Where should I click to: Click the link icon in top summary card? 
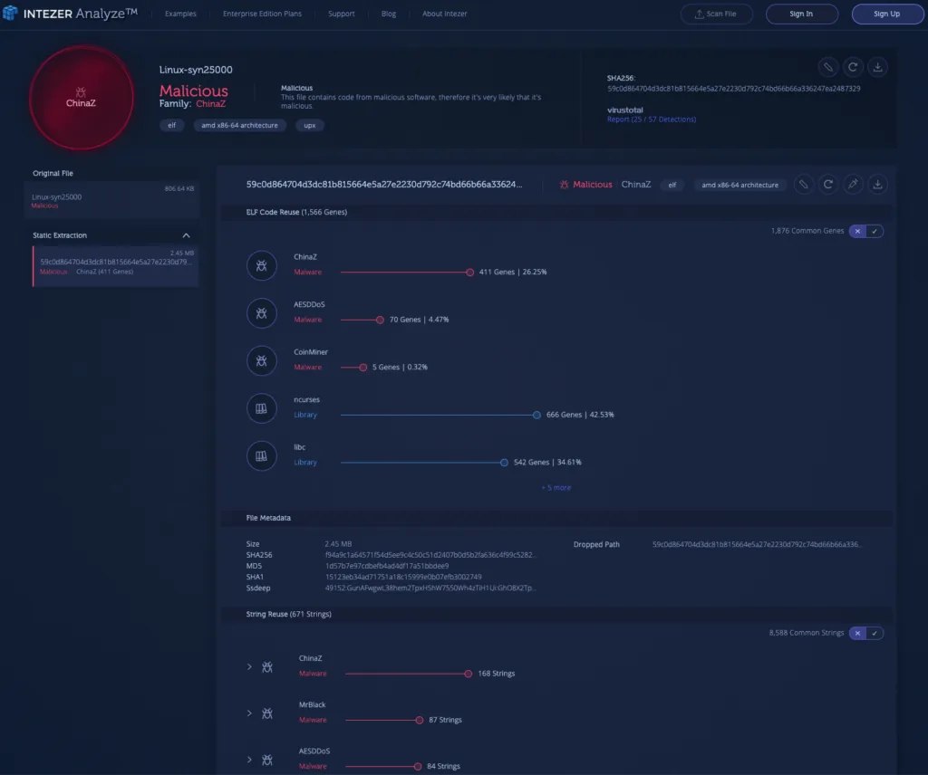pos(828,67)
